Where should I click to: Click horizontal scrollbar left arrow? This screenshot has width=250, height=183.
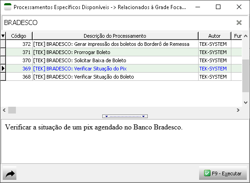coord(4,110)
